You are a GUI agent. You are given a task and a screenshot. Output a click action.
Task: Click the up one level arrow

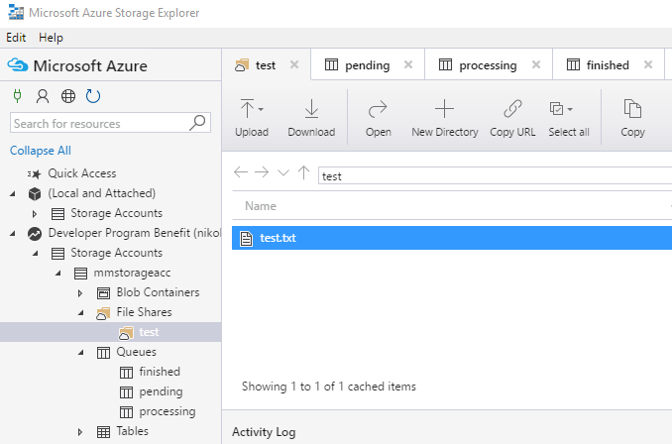click(304, 172)
